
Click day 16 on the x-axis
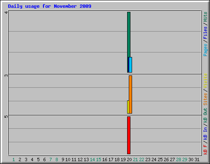105,159
